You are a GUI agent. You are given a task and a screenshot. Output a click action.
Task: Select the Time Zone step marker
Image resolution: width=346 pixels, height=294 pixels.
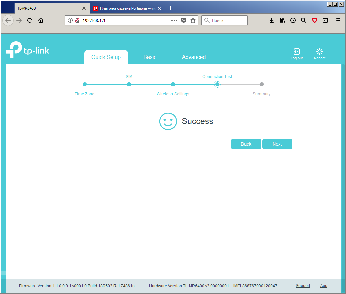coord(85,84)
